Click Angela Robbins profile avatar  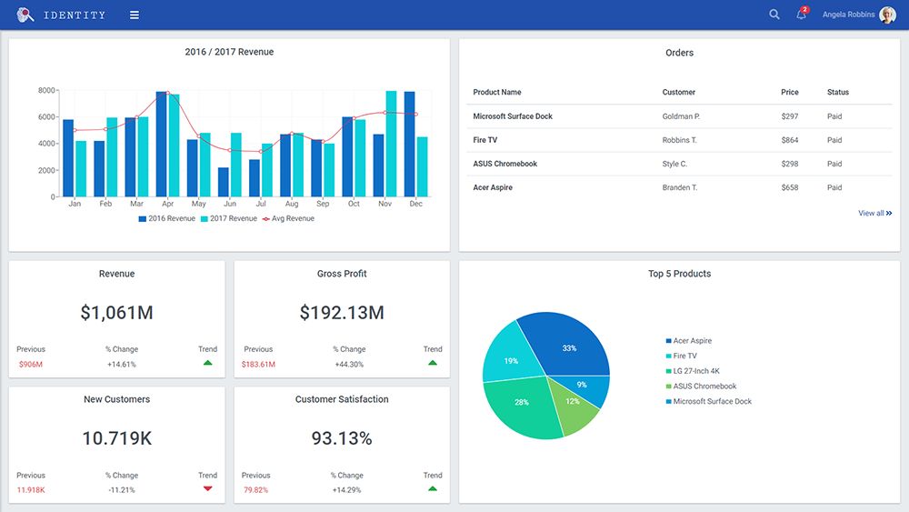click(x=887, y=15)
